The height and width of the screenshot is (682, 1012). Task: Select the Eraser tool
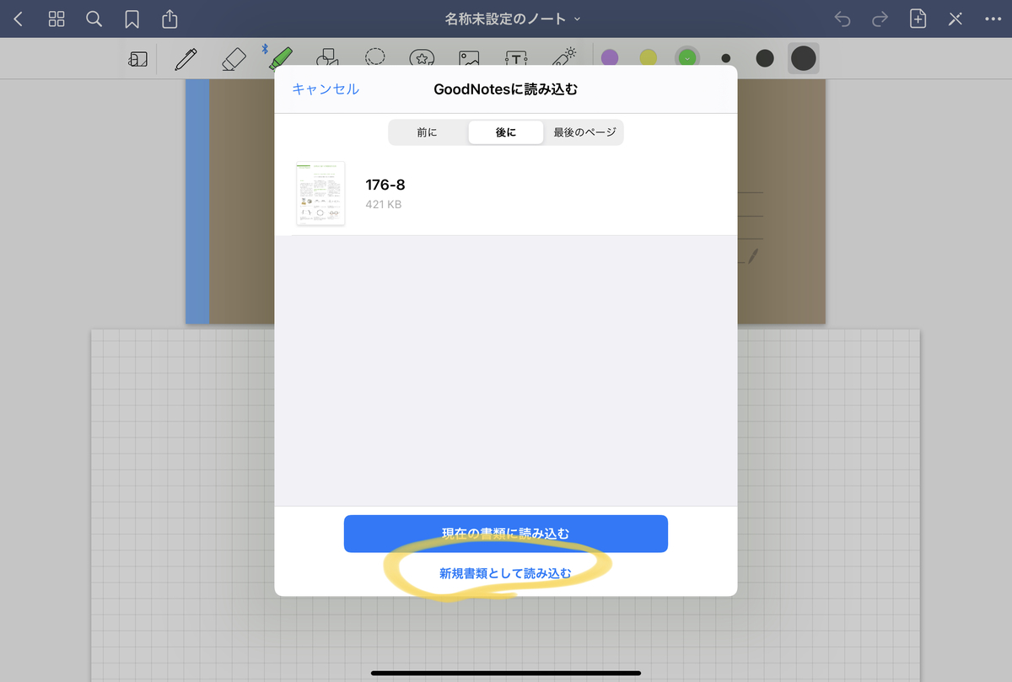234,58
